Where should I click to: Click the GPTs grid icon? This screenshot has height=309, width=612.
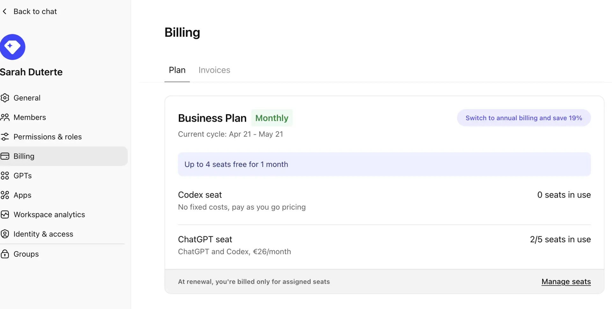click(5, 176)
